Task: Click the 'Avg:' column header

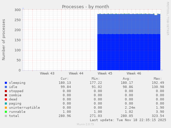Action: point(127,79)
